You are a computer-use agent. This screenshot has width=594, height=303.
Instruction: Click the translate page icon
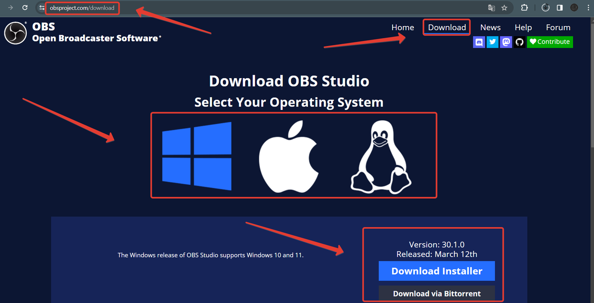coord(491,8)
